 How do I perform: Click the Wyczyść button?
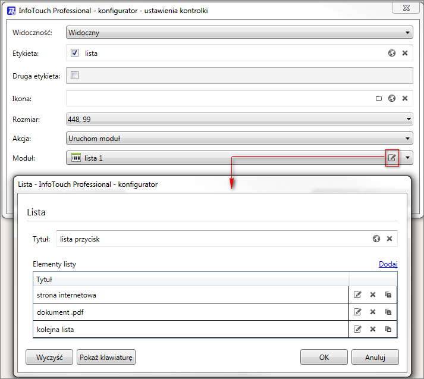49,357
